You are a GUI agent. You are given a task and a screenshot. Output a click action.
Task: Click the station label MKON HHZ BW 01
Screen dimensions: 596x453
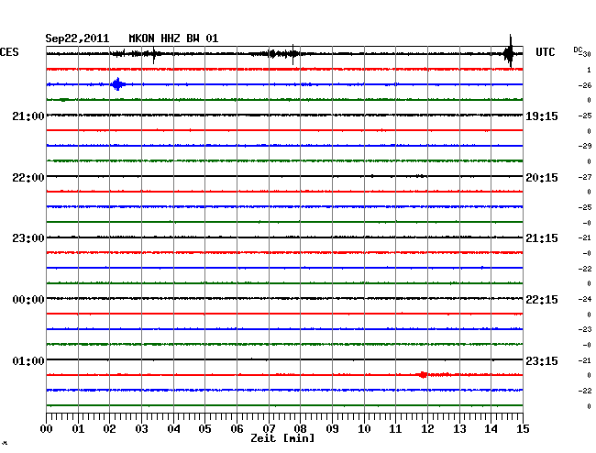click(173, 39)
